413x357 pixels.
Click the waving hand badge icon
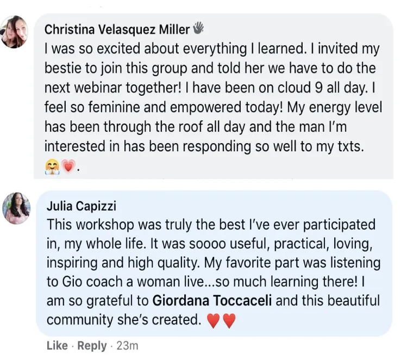pos(198,28)
